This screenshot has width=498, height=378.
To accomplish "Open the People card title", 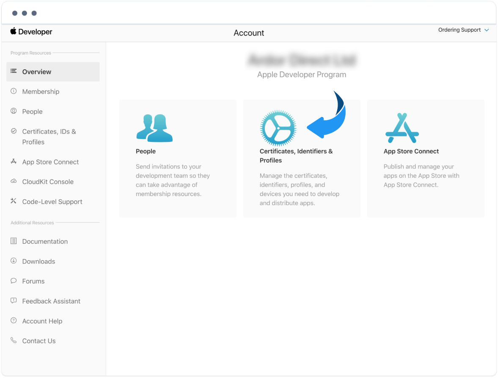I will [x=146, y=151].
